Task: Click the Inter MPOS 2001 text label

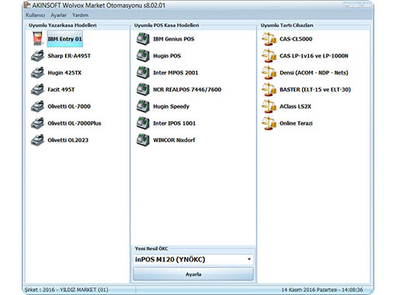Action: [x=175, y=73]
